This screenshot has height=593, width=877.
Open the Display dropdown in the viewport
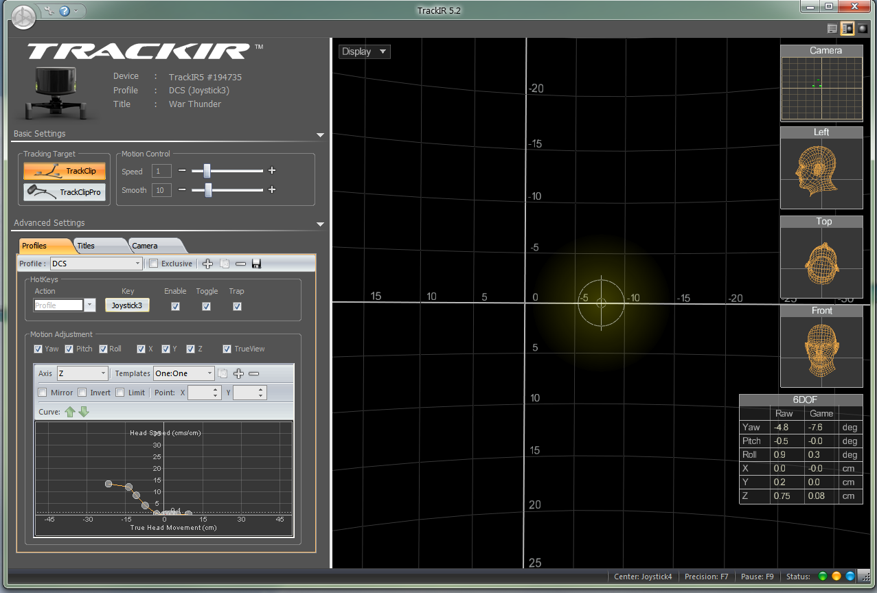tap(364, 51)
